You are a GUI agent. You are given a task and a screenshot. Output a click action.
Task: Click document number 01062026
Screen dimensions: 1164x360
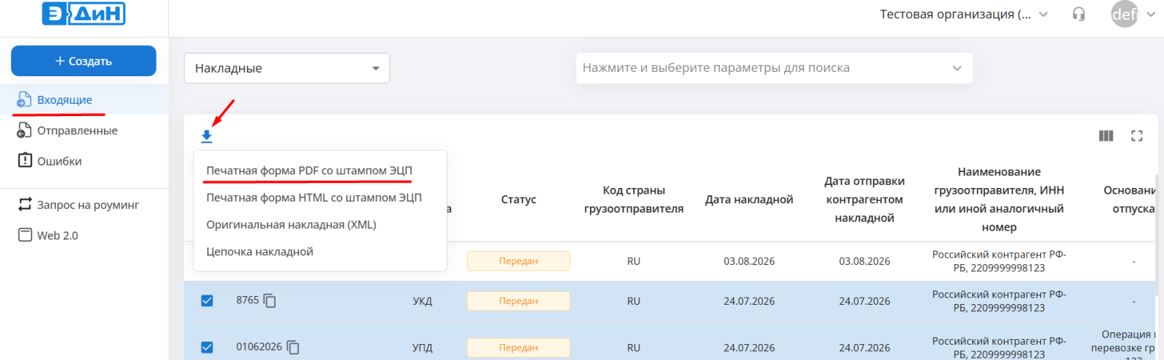[259, 347]
